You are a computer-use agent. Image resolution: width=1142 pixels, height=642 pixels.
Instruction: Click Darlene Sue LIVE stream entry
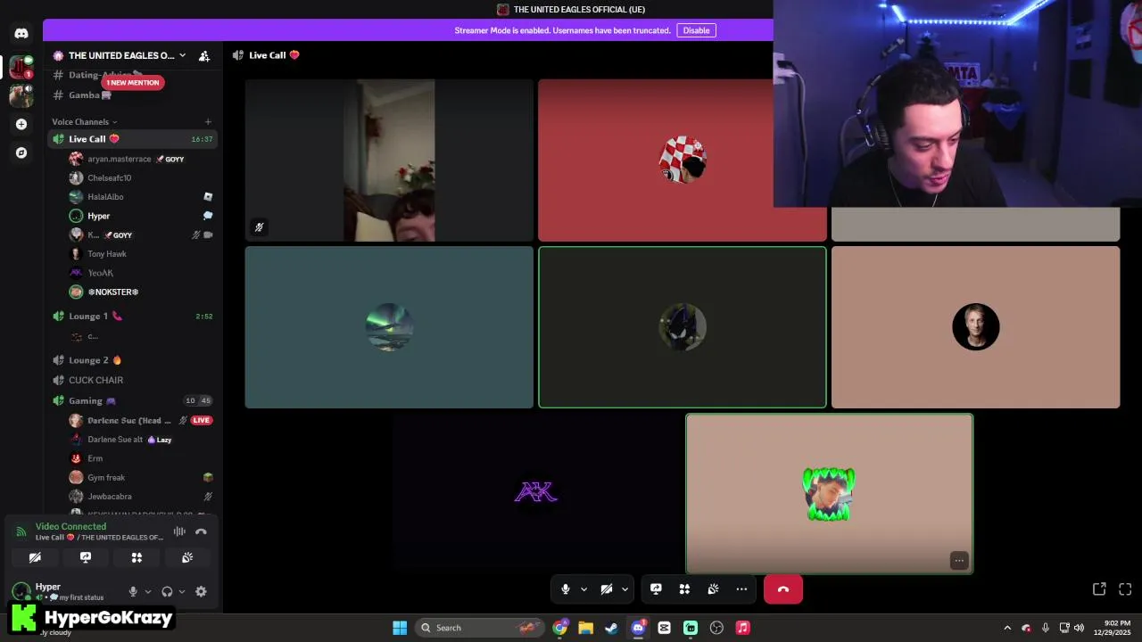[141, 420]
